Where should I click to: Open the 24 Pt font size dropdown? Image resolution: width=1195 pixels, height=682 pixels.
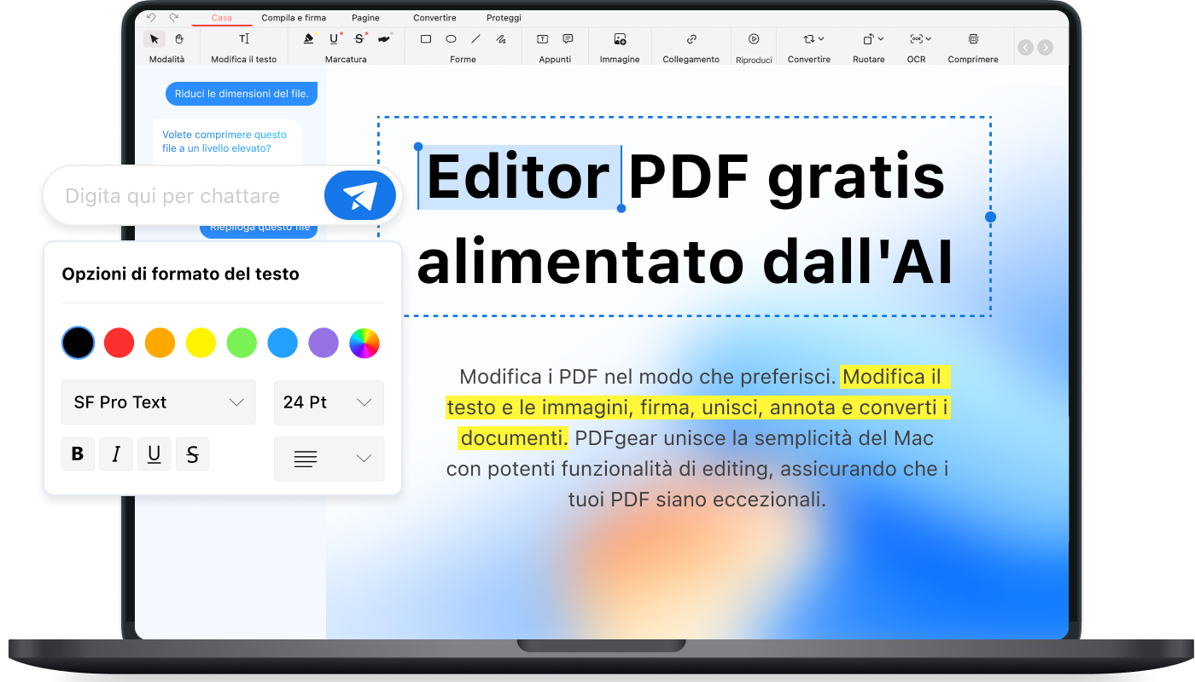(x=329, y=402)
